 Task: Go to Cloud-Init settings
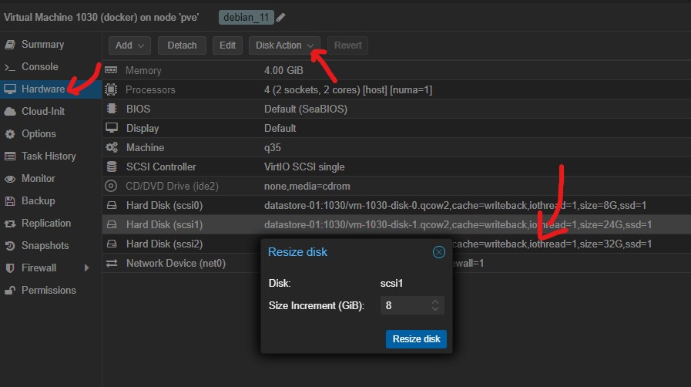[42, 112]
